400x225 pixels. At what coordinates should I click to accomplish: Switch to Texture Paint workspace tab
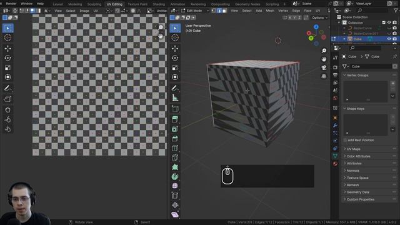[x=137, y=4]
